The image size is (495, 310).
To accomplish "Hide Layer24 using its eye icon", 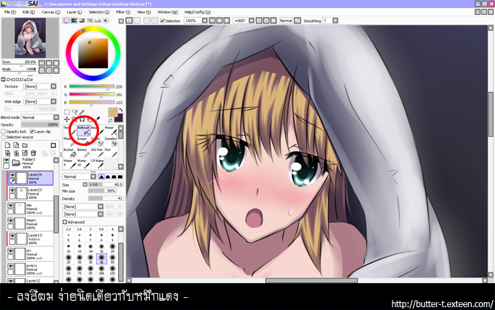I will tap(12, 175).
